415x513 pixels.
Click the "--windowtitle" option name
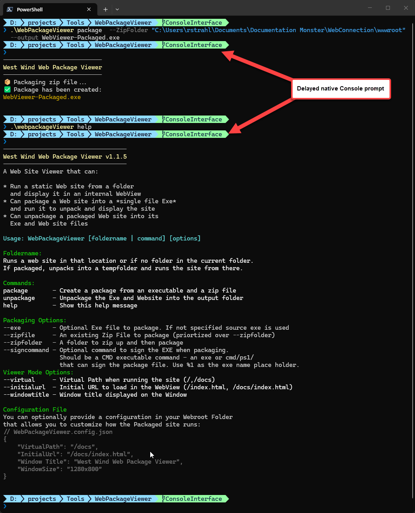pyautogui.click(x=26, y=395)
